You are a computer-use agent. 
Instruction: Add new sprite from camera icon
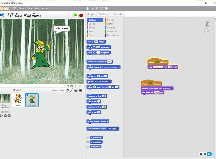(81, 90)
